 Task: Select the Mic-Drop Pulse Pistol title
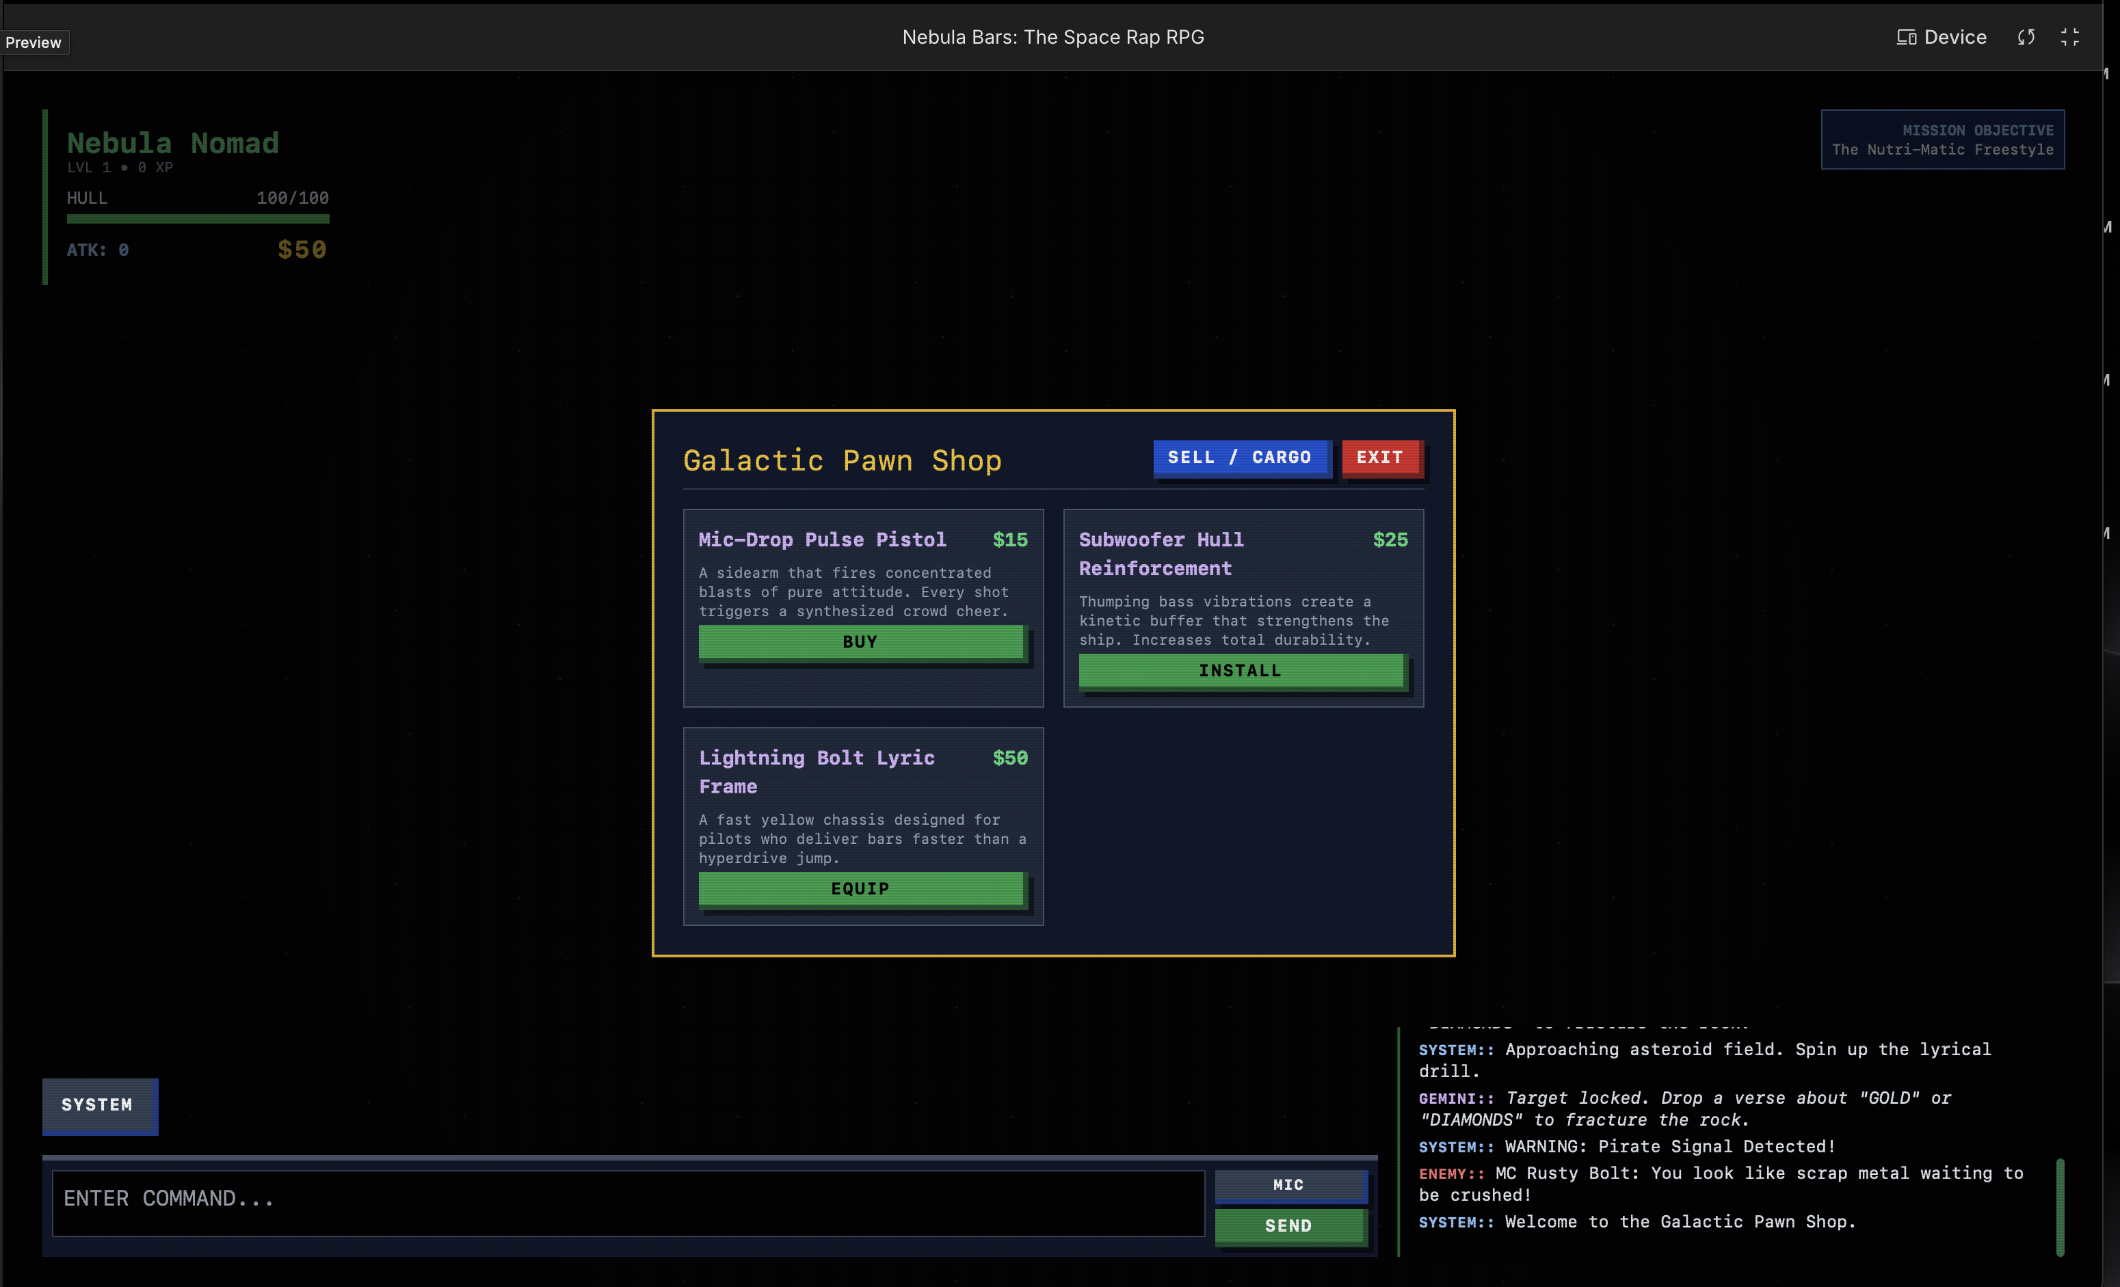point(822,540)
